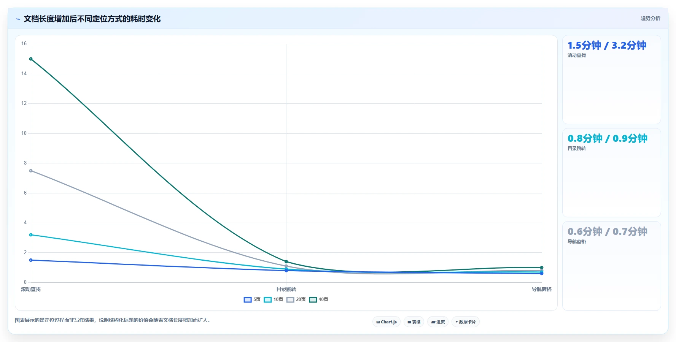Click the 0.8分钟 / 0.9分钟 stat value
The height and width of the screenshot is (342, 676).
click(x=607, y=138)
